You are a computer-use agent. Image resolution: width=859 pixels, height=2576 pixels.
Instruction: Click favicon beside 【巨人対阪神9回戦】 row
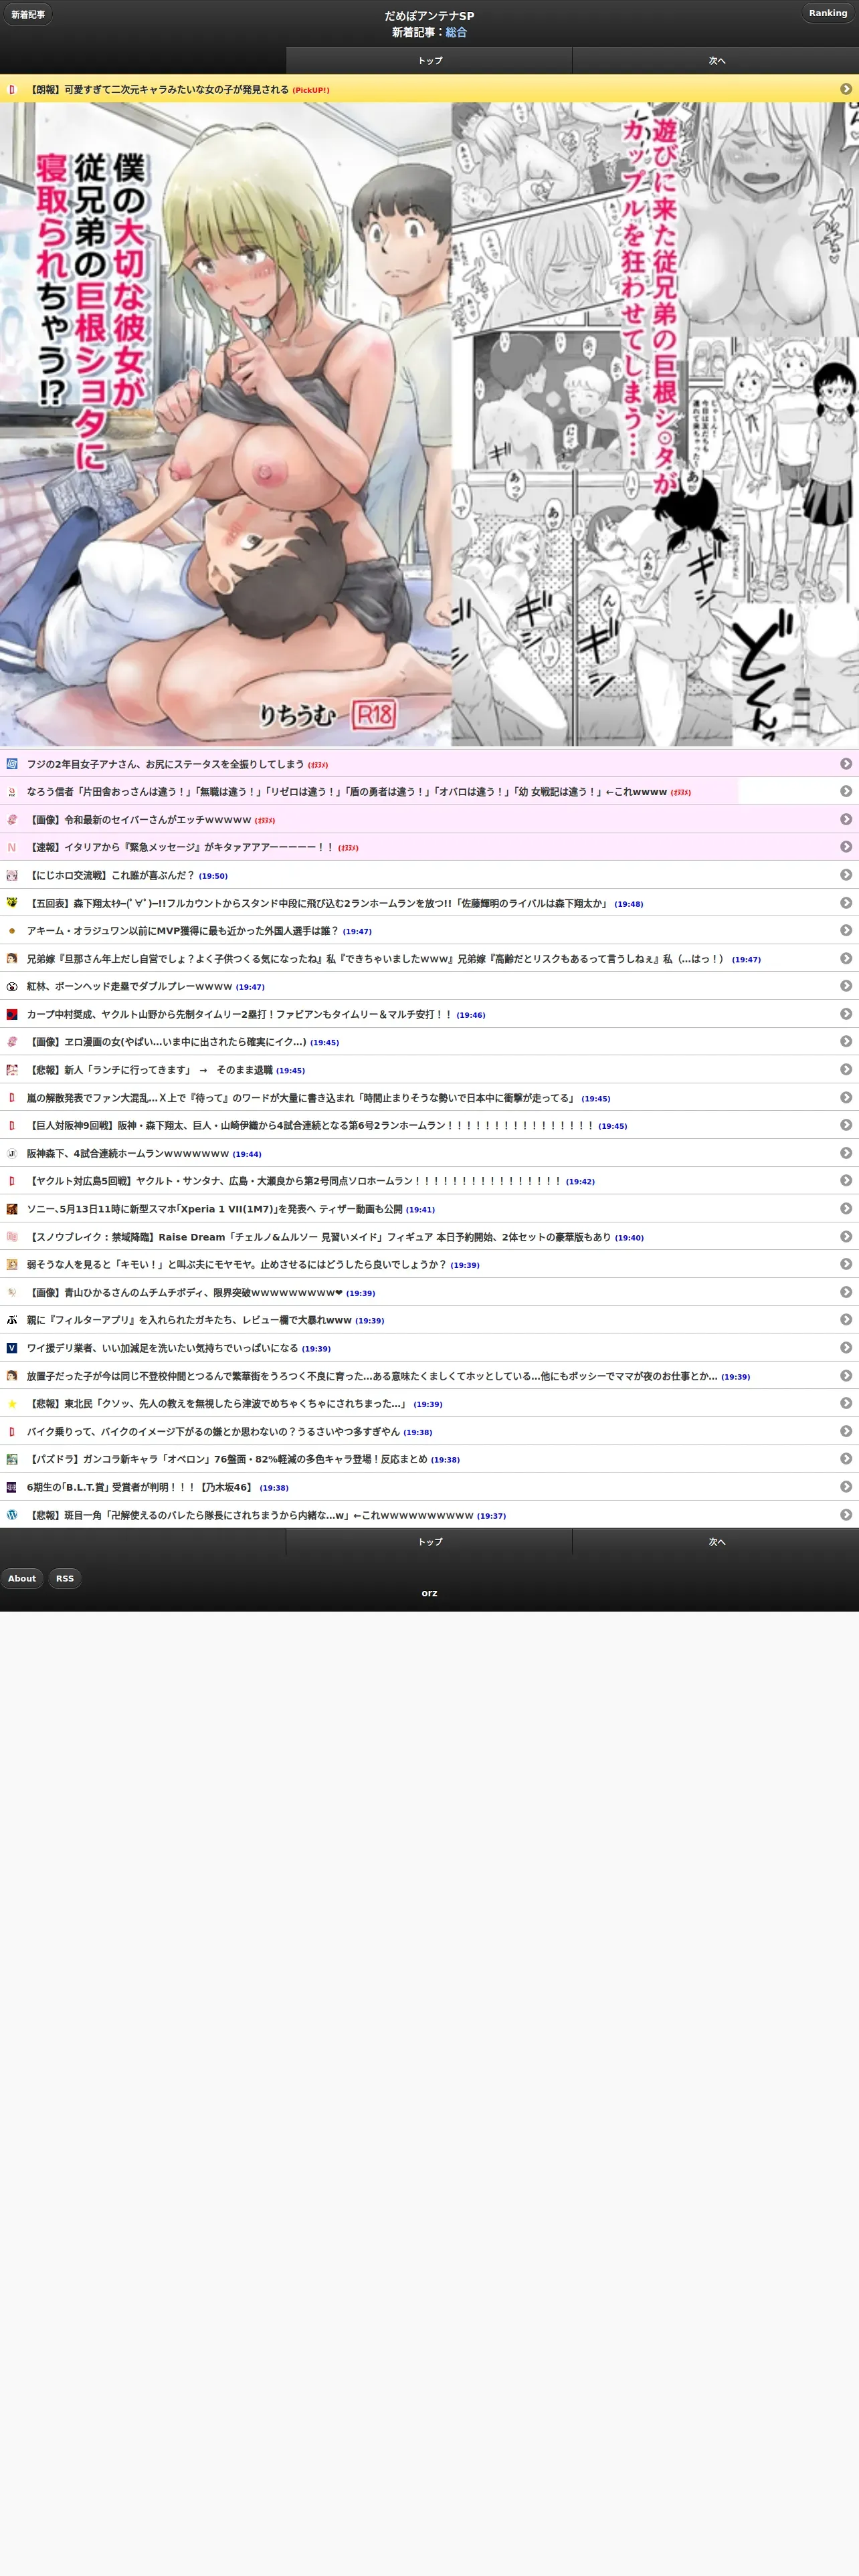point(12,1125)
